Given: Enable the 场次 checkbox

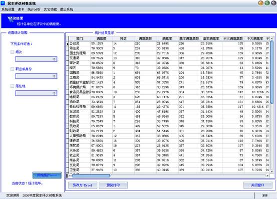Looking at the screenshot, I should (12, 52).
